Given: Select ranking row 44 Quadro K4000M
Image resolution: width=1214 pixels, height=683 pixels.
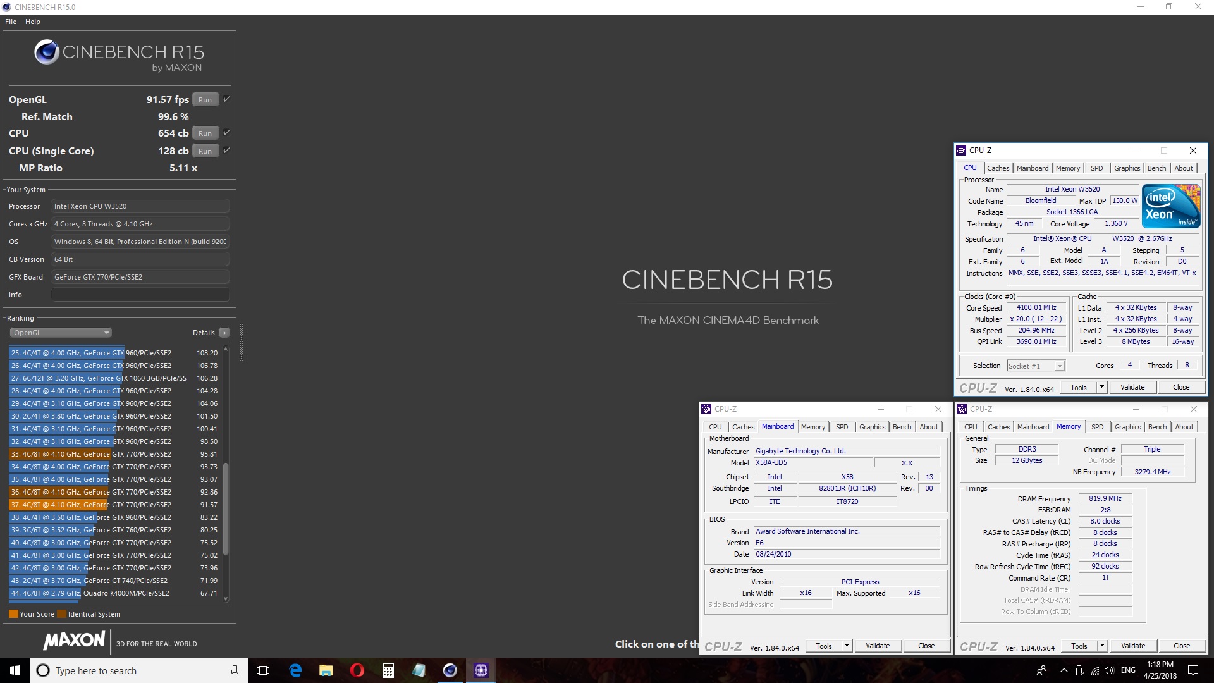Looking at the screenshot, I should [114, 593].
